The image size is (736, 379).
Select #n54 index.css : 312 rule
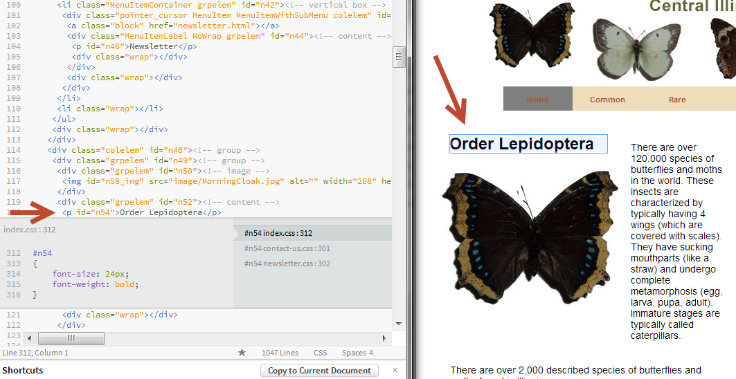pos(312,233)
